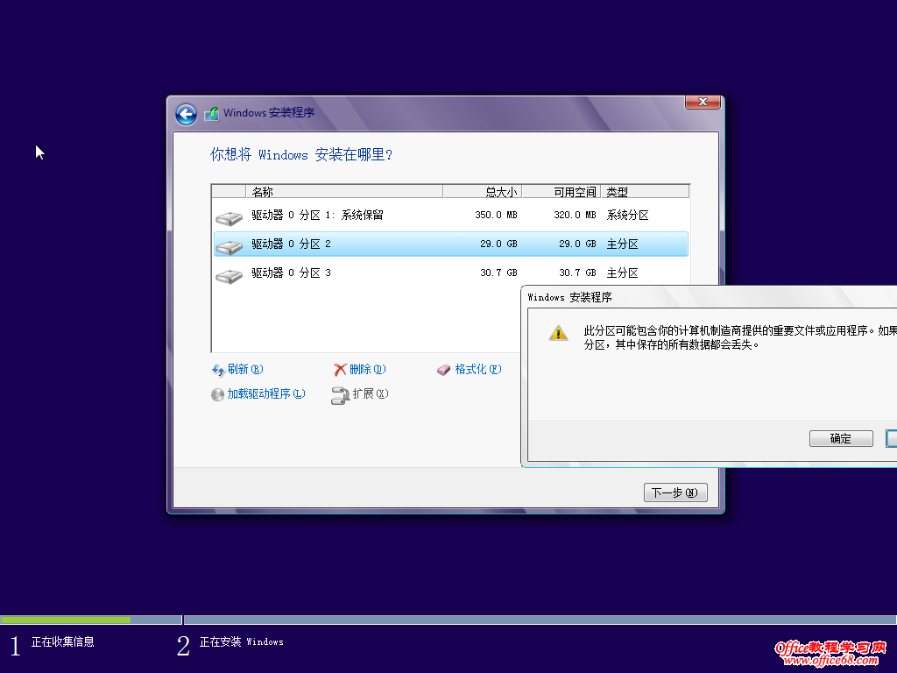Click the red X 删除 (Delete) icon

click(x=342, y=369)
